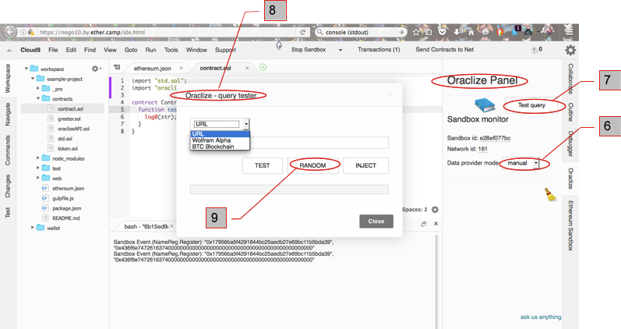
Task: Click the blue book icon above Sandbox monitor
Action: click(x=485, y=105)
